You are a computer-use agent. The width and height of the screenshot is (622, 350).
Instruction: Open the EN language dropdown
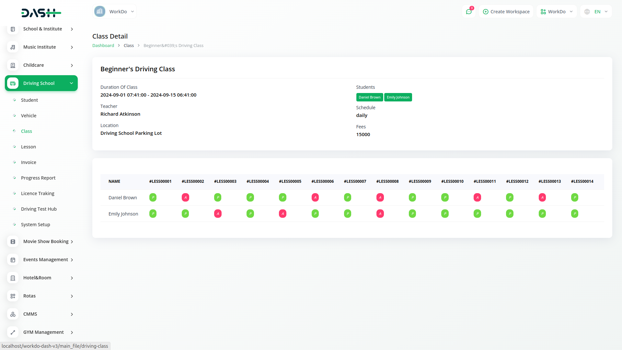click(596, 12)
